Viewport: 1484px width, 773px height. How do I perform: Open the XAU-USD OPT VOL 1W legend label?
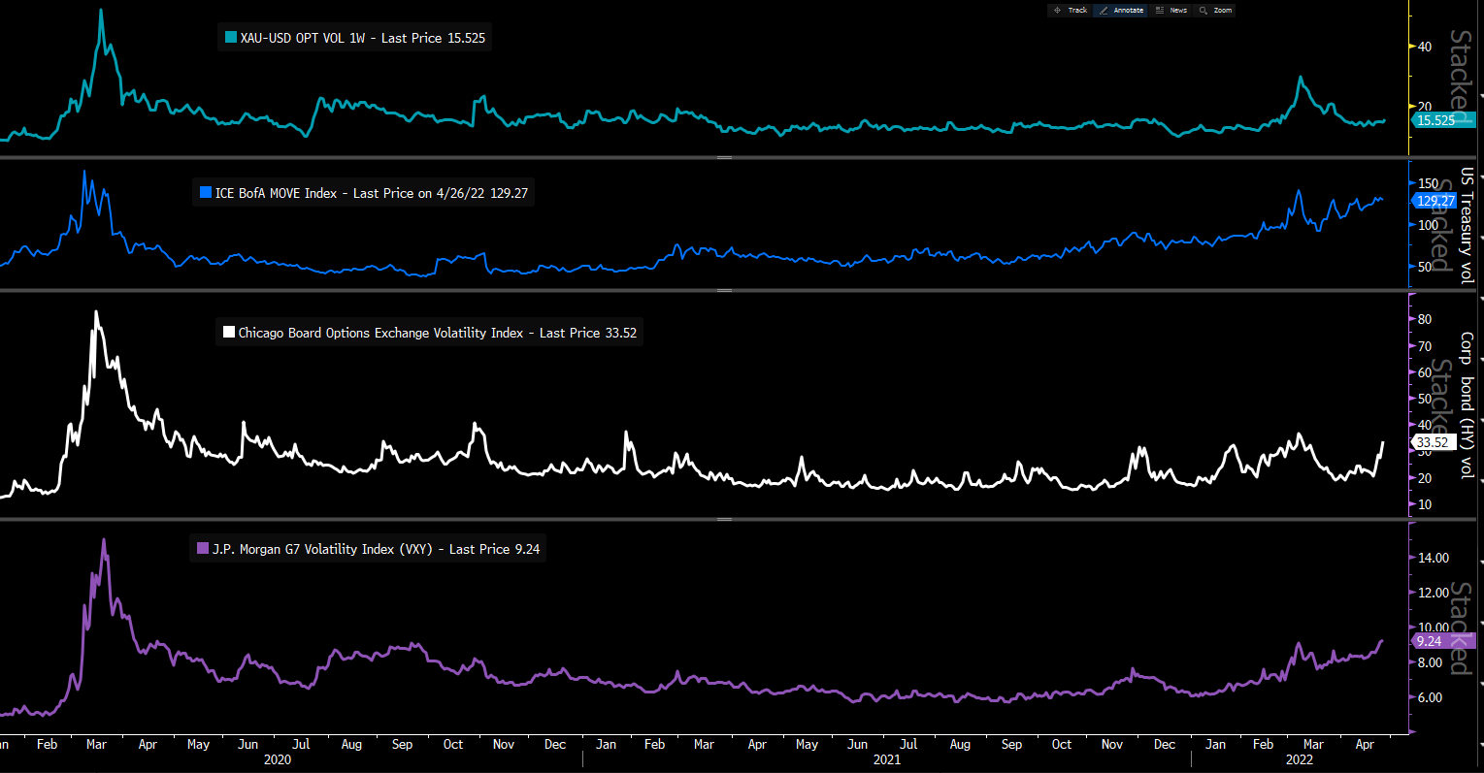point(362,38)
